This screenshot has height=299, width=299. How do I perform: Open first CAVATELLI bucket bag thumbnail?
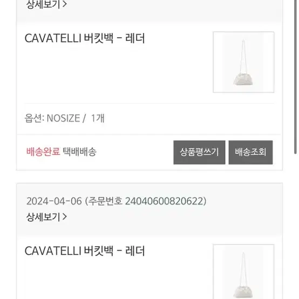tap(243, 62)
